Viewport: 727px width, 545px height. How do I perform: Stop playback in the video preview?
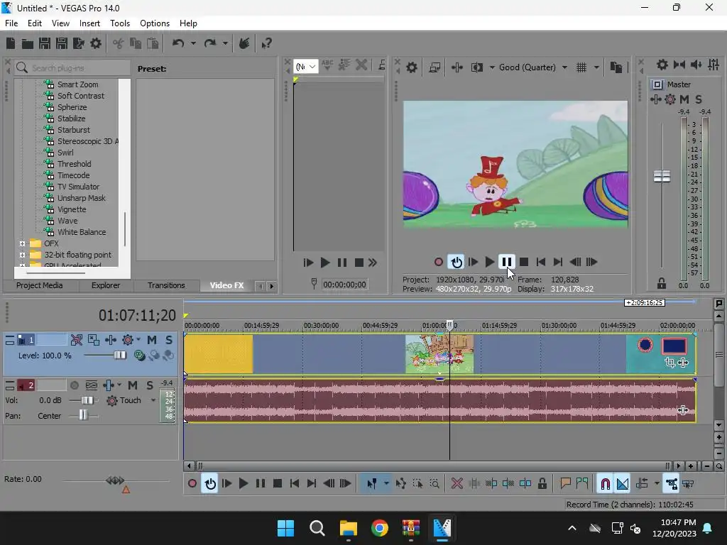point(524,263)
